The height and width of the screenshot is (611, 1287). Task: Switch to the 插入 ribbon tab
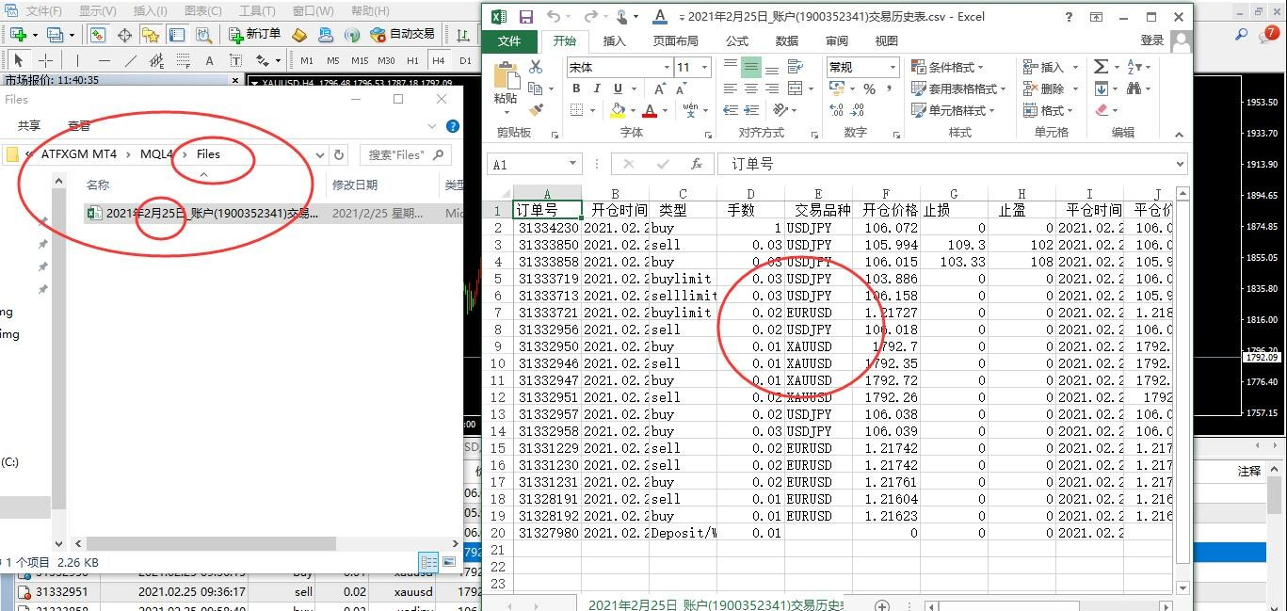[614, 41]
